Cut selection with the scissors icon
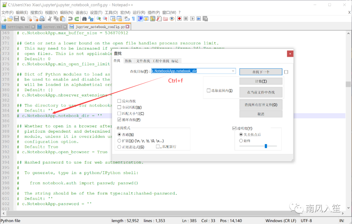The height and width of the screenshot is (224, 352). coord(50,19)
